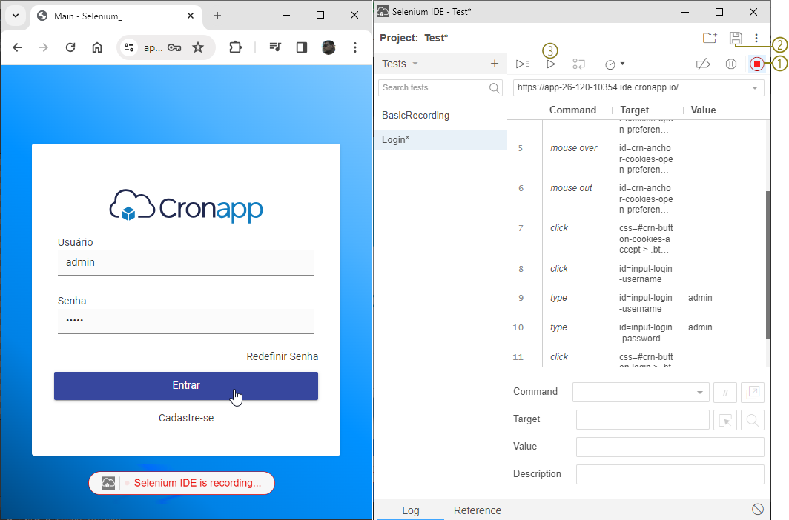Save the Selenium IDE project

click(x=735, y=38)
